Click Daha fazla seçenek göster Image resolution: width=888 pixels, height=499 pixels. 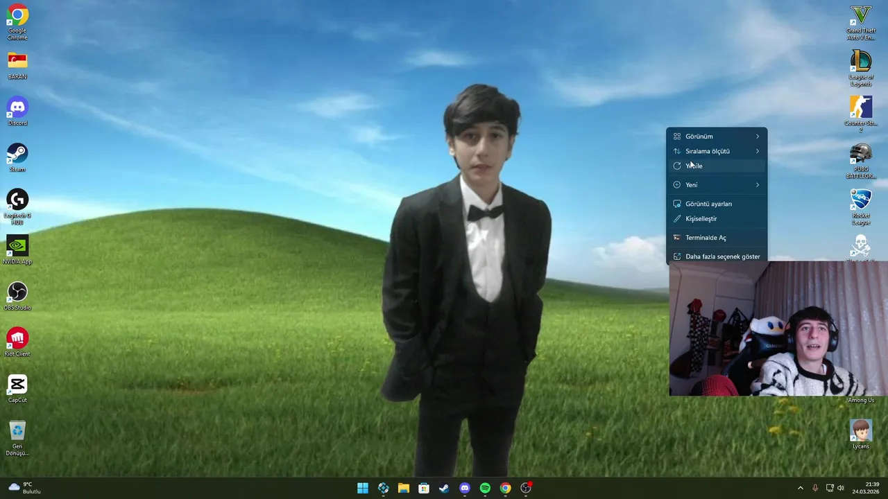(x=717, y=256)
